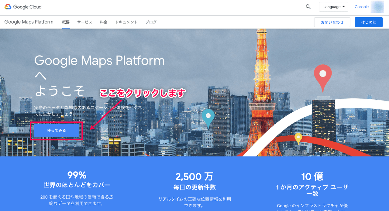
Task: Select the サービス tab
Action: 84,22
